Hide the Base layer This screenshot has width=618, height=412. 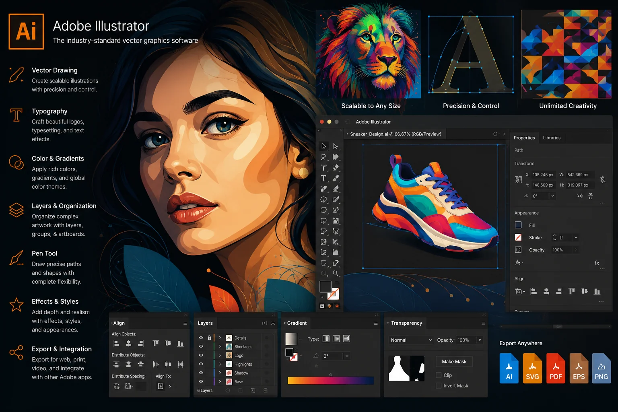tap(201, 381)
